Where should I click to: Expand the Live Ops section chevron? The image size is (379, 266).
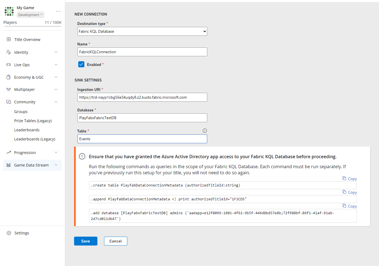56,65
